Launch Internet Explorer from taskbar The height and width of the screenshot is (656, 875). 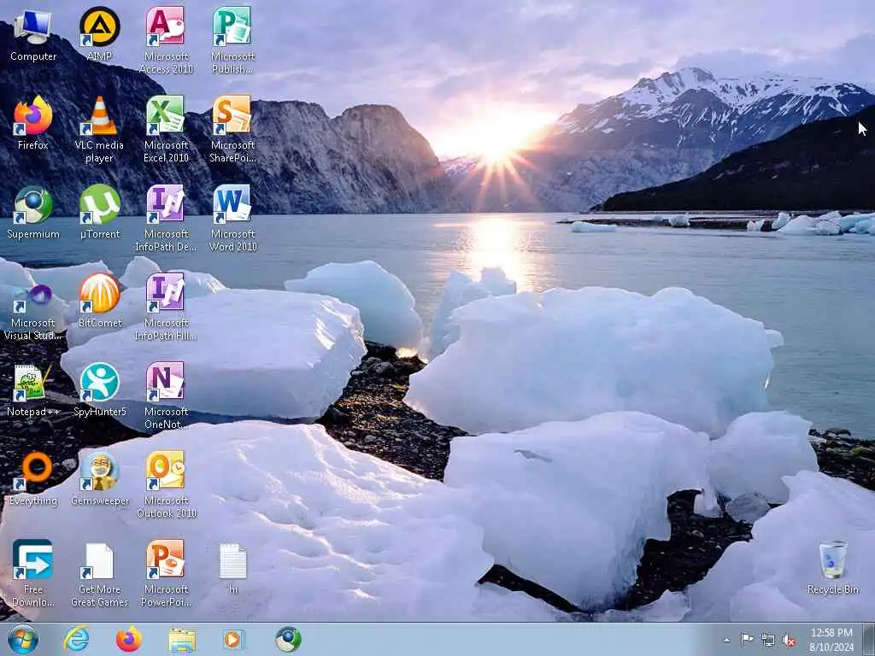[76, 639]
